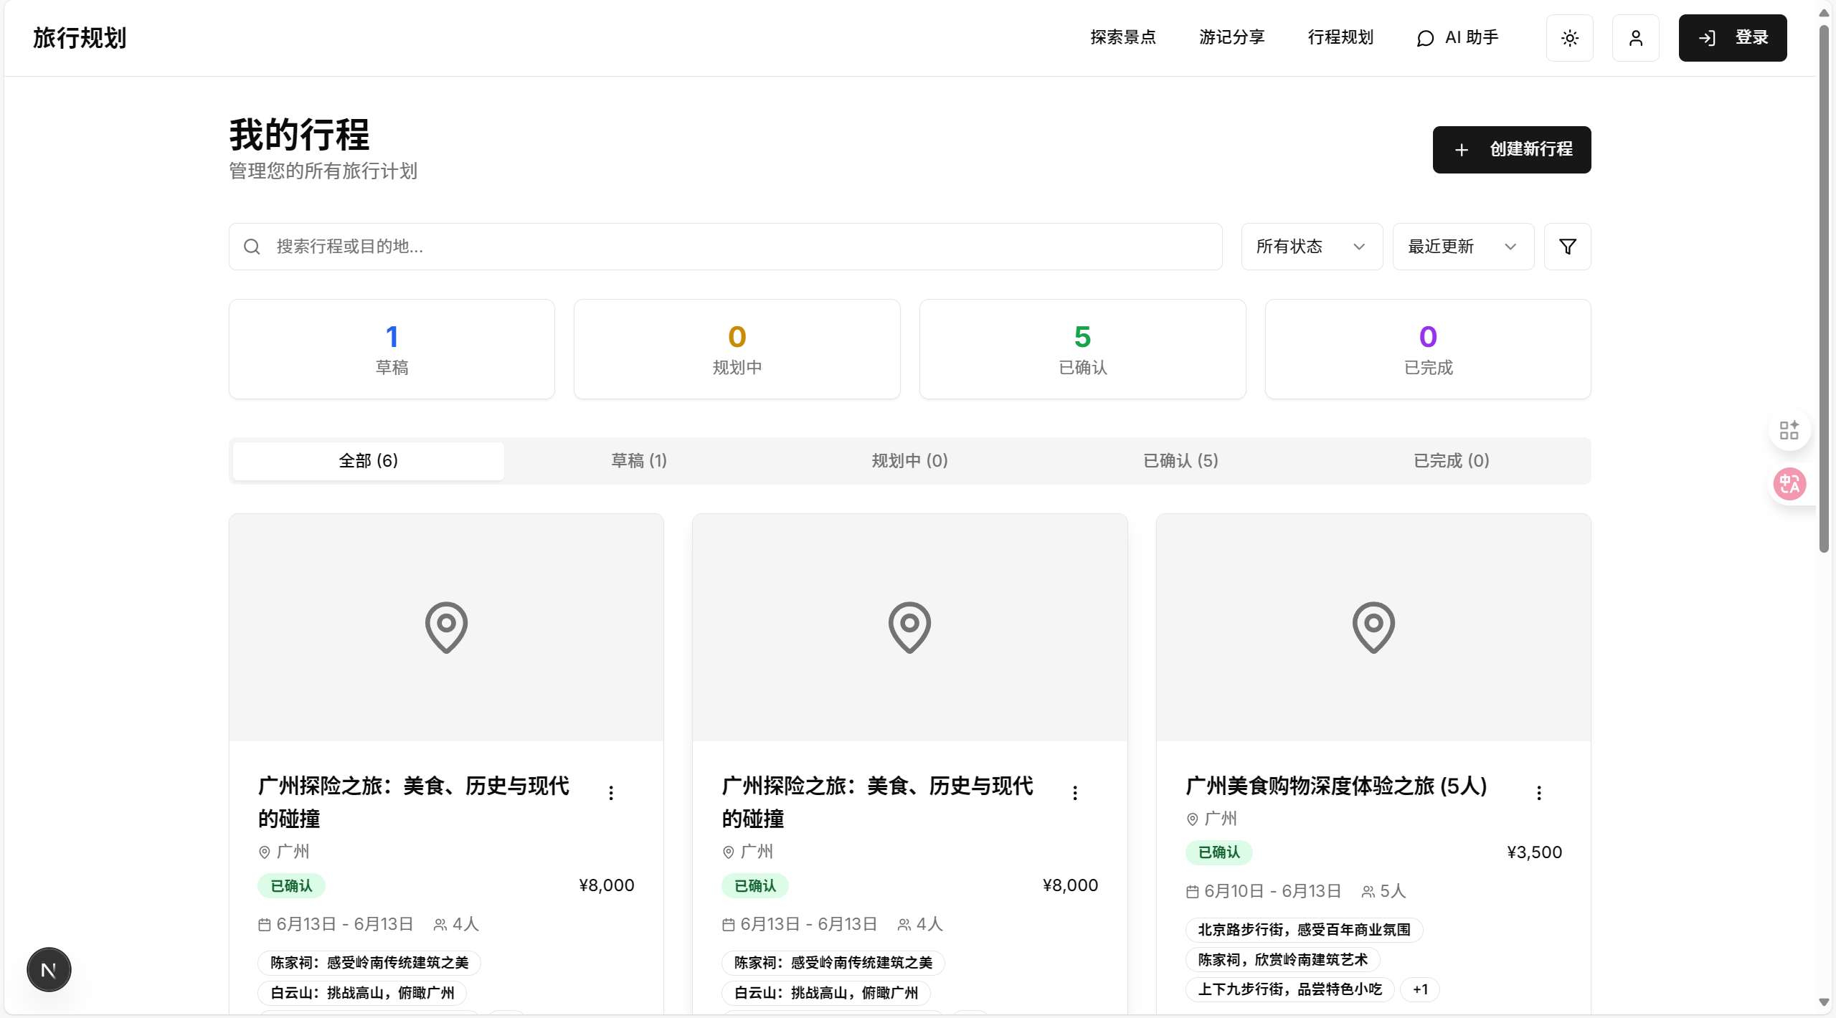Open three-dot menu on 广州美食购物 card

(x=1538, y=792)
